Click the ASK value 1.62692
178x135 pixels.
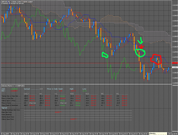point(14,89)
